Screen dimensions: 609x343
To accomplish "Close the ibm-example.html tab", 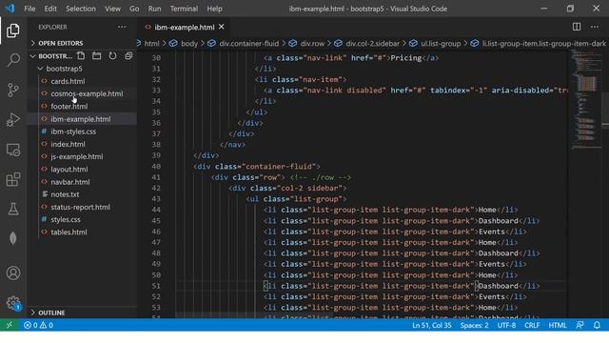I will pyautogui.click(x=222, y=27).
